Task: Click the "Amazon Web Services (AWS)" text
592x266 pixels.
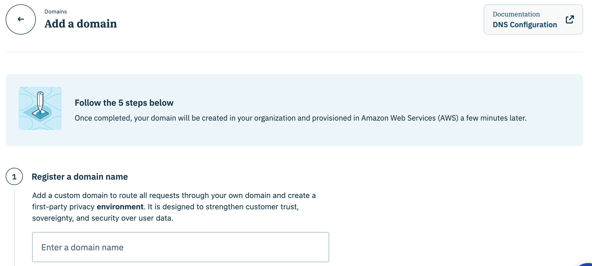Action: [409, 118]
